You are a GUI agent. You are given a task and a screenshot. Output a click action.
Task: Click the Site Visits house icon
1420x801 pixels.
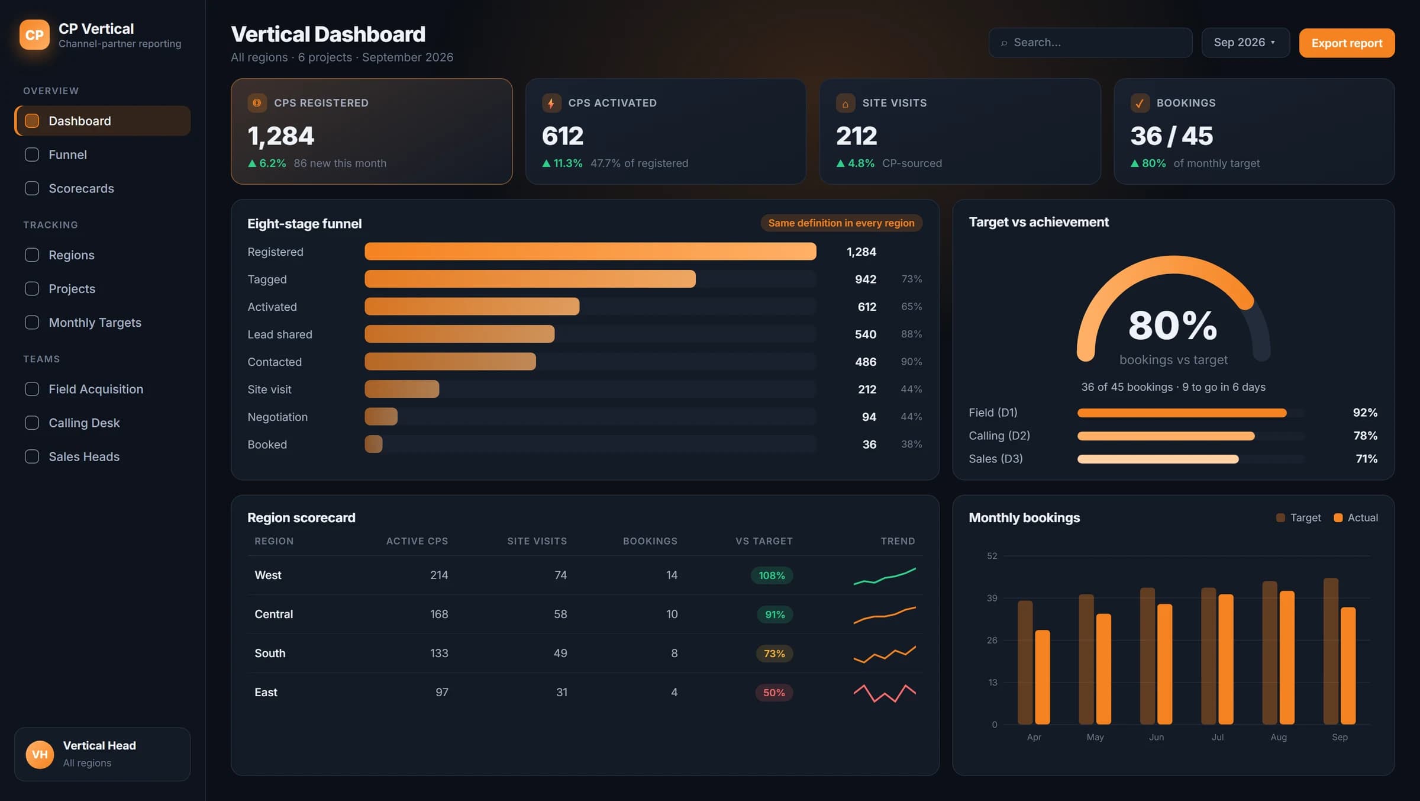[845, 103]
